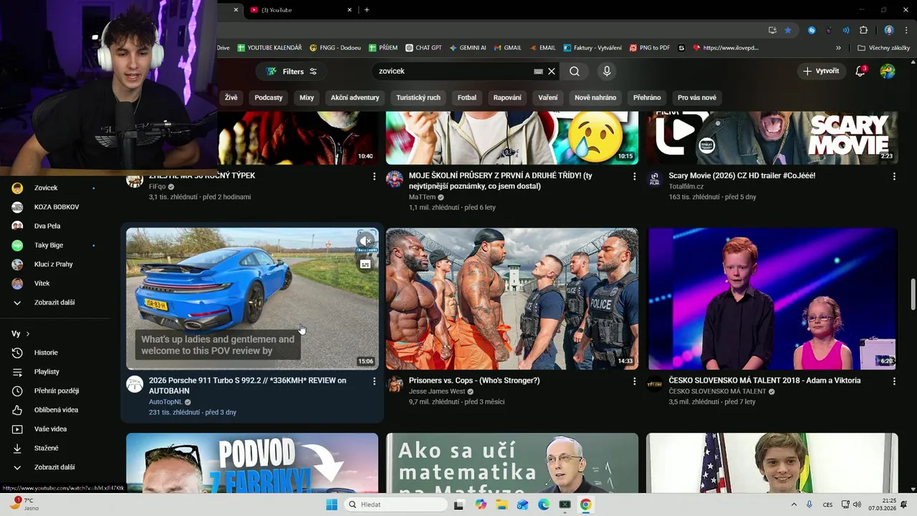Expand subscriptions with Zobrazit další under Vítek
917x516 pixels.
(54, 302)
